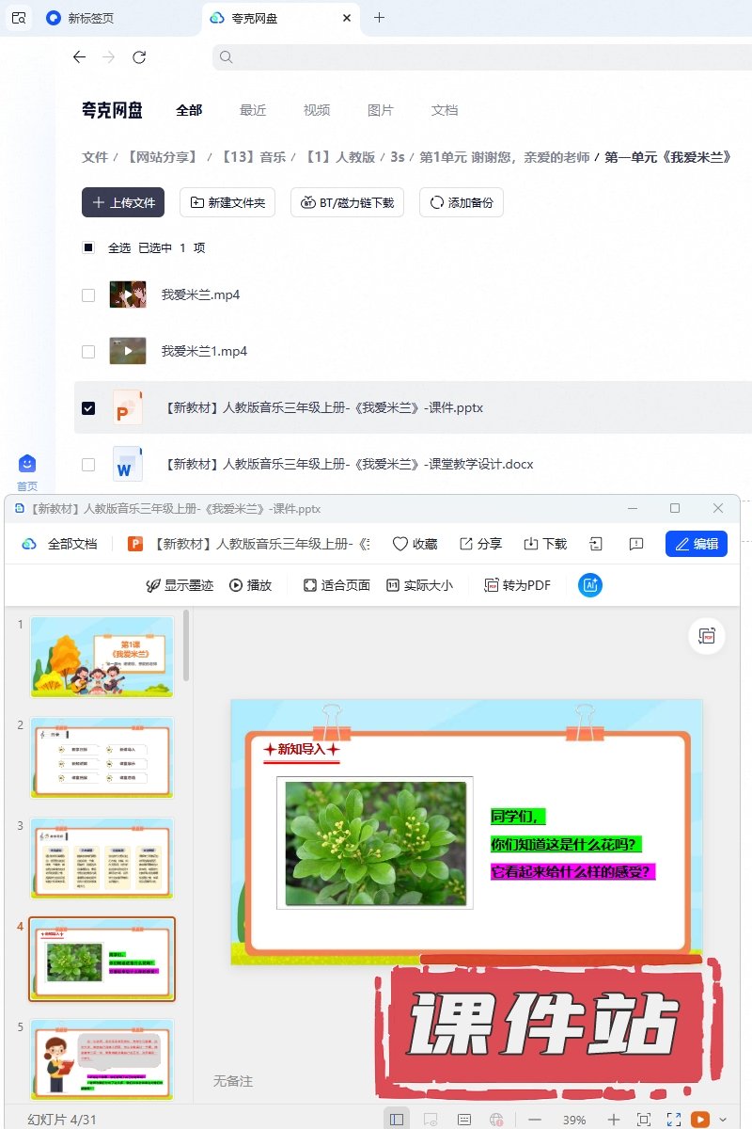This screenshot has width=752, height=1129.
Task: Click the PDF convert floating icon
Action: [707, 636]
